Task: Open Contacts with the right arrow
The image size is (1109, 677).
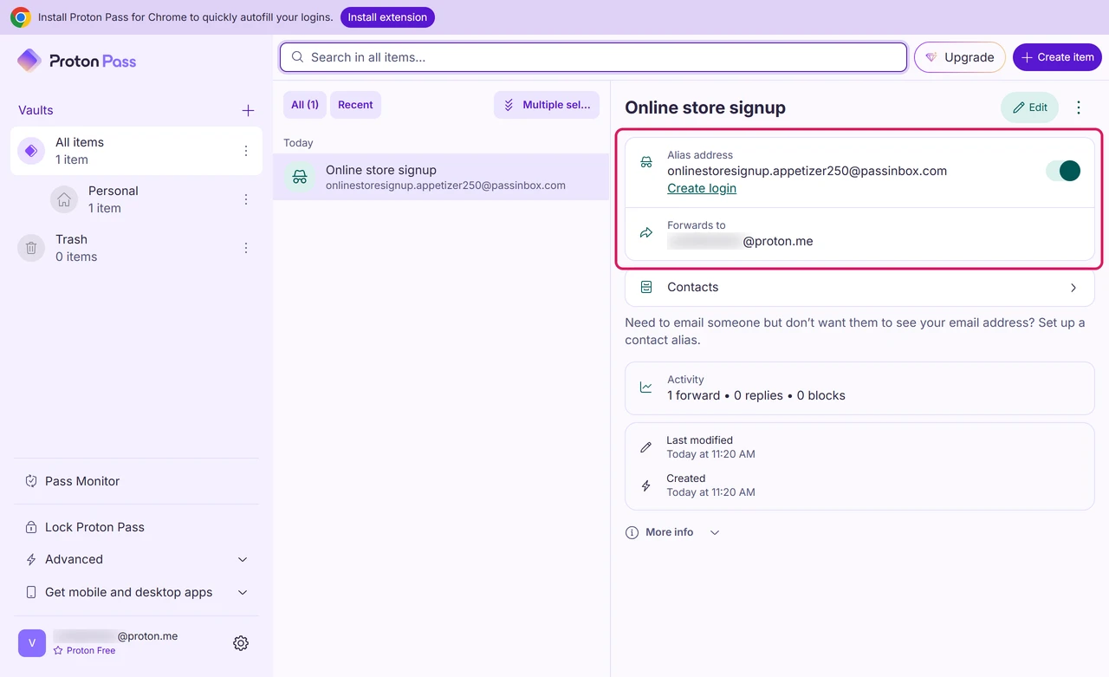Action: tap(1073, 288)
